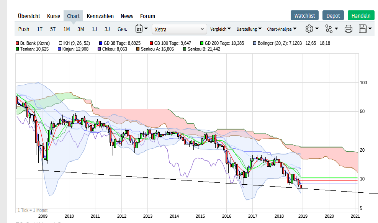Click the IKH (9, 26, 52) legend marker
The image size is (378, 223).
60,43
